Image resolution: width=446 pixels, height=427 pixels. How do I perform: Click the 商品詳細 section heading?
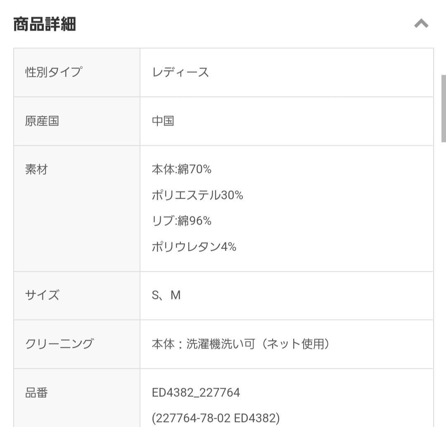45,24
